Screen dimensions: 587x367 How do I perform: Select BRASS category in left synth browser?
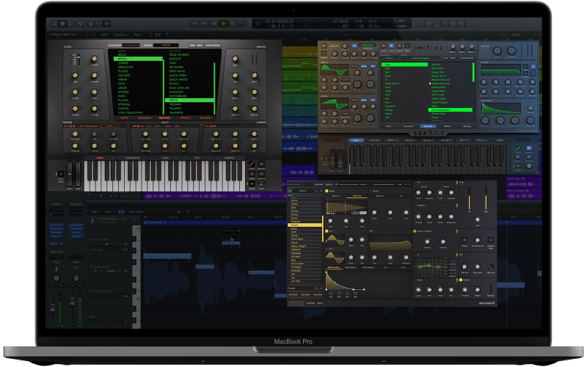point(138,59)
